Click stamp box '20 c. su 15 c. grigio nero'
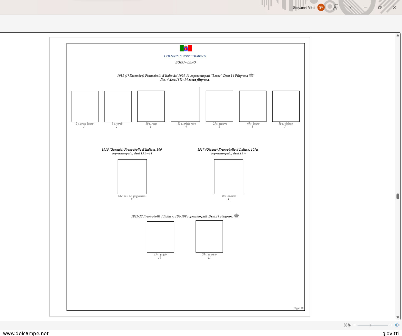 (132, 176)
